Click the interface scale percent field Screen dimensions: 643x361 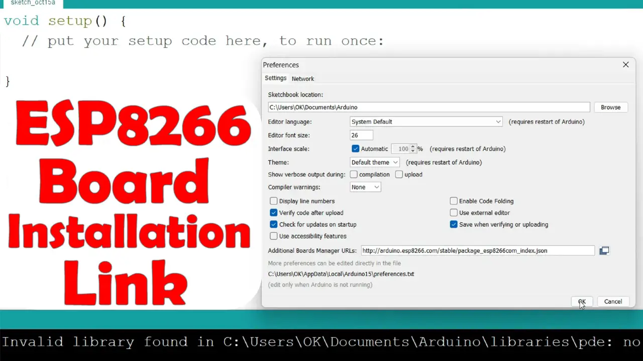(x=400, y=149)
